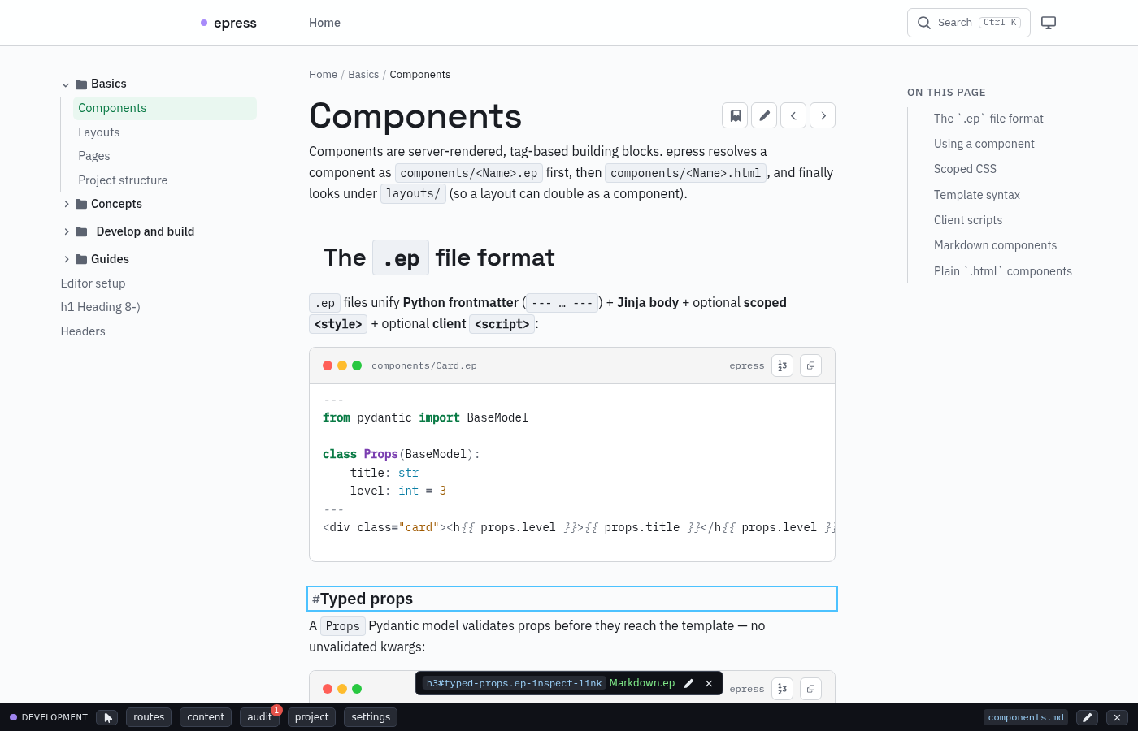Screen dimensions: 1138x731
Task: Edit components.md with toolbar pencil
Action: (x=1087, y=717)
